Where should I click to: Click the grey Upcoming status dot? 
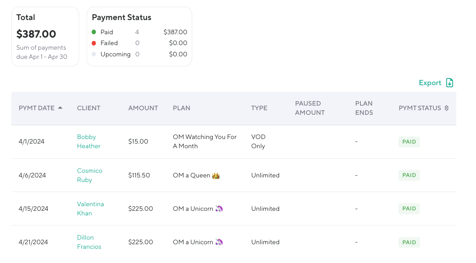[94, 54]
